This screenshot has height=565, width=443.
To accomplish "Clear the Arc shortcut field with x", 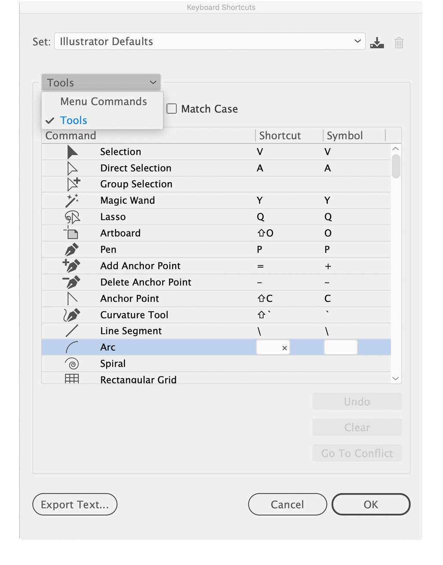I will coord(284,348).
